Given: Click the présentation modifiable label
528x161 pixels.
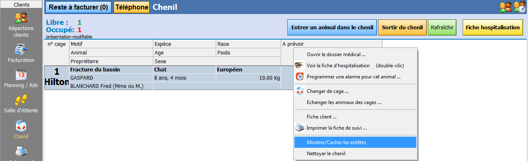Looking at the screenshot, I should tap(69, 37).
